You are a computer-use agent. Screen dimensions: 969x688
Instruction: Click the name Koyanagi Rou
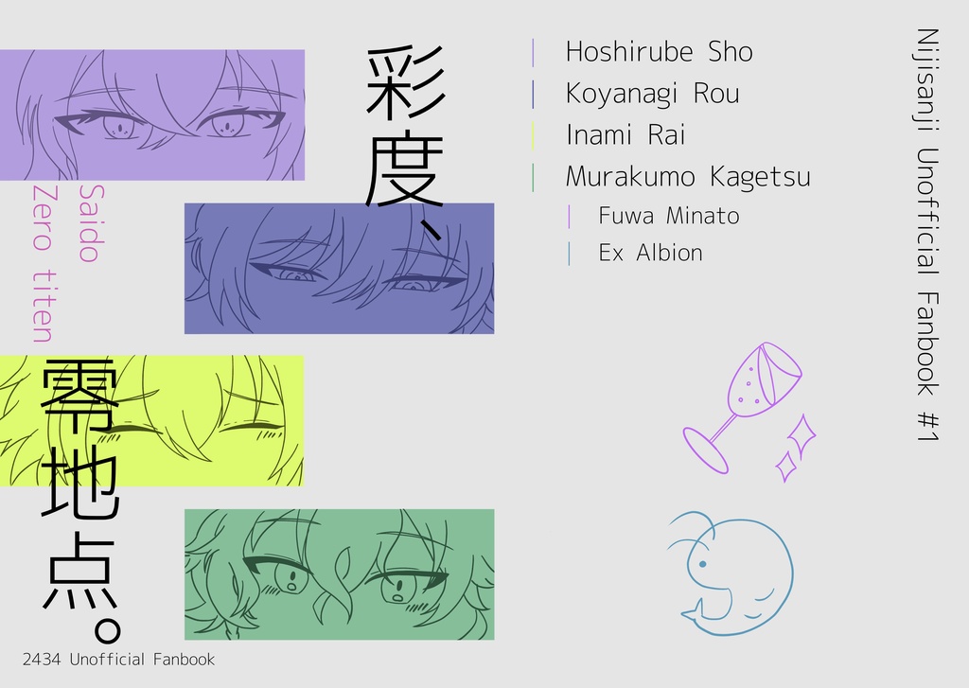point(653,94)
